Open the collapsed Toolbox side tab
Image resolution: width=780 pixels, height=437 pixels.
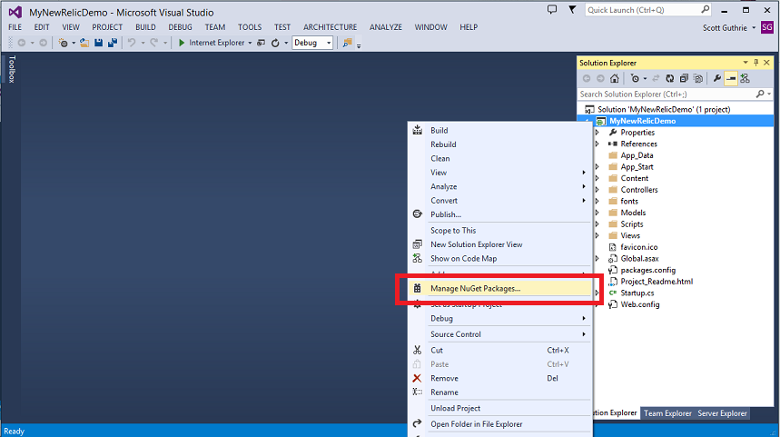(x=12, y=69)
